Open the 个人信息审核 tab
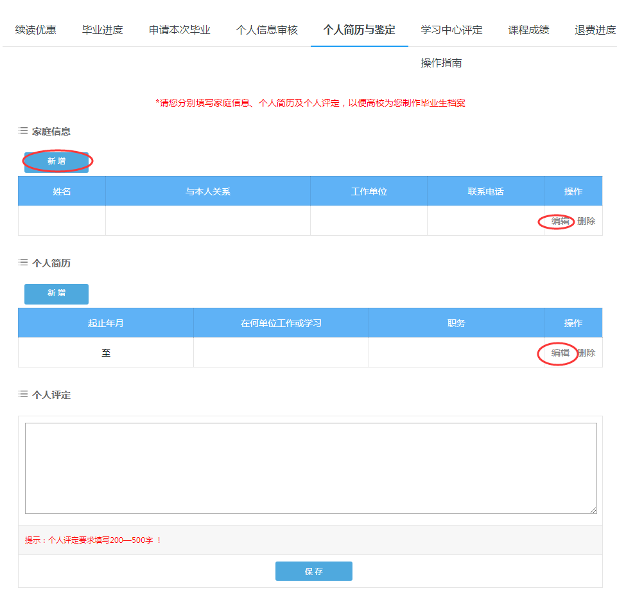 [x=266, y=30]
